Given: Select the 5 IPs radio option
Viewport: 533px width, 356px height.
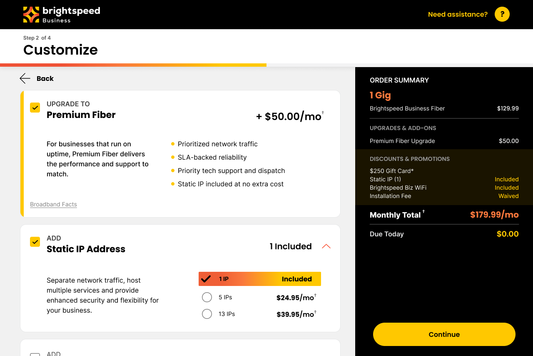Looking at the screenshot, I should pyautogui.click(x=207, y=297).
